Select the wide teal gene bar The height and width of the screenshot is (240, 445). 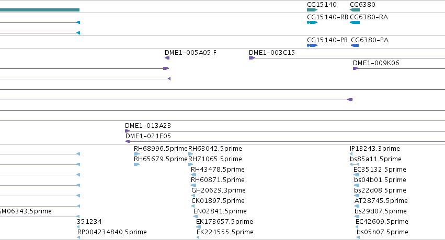point(40,10)
